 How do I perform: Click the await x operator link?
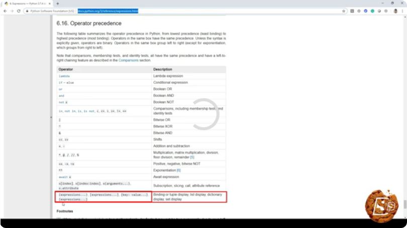point(65,177)
